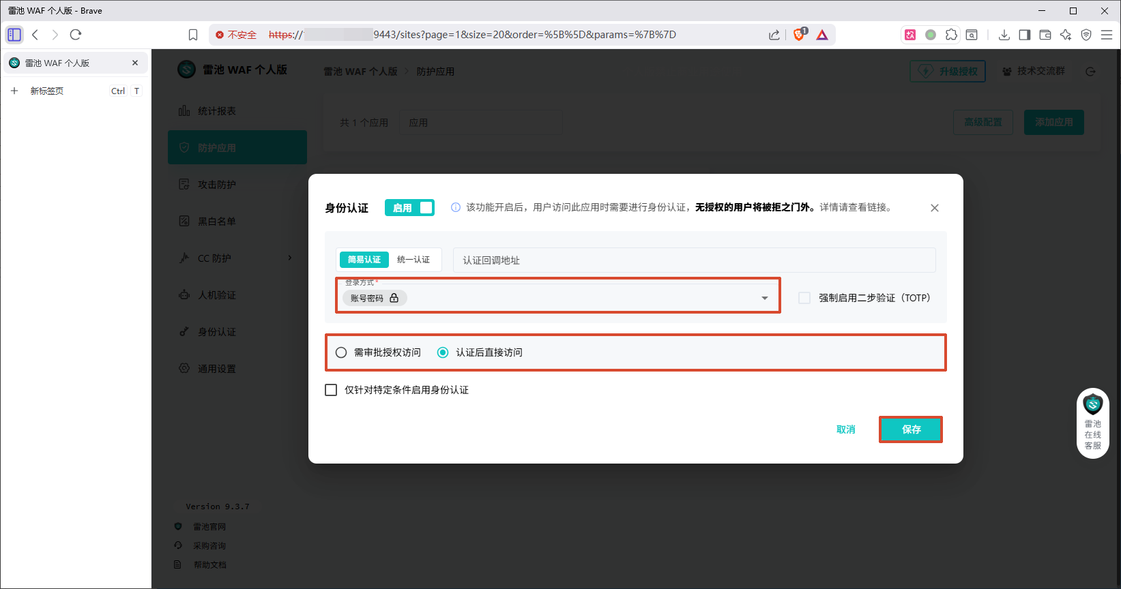The height and width of the screenshot is (589, 1121).
Task: Open 人机验证 in the sidebar
Action: pos(237,295)
